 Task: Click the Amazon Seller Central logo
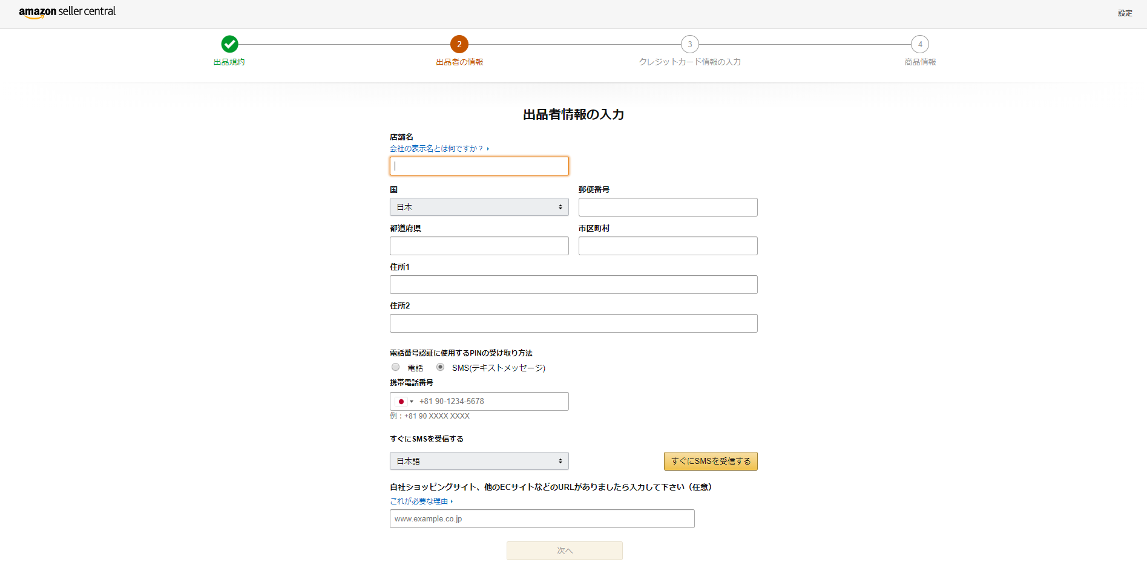pyautogui.click(x=67, y=12)
